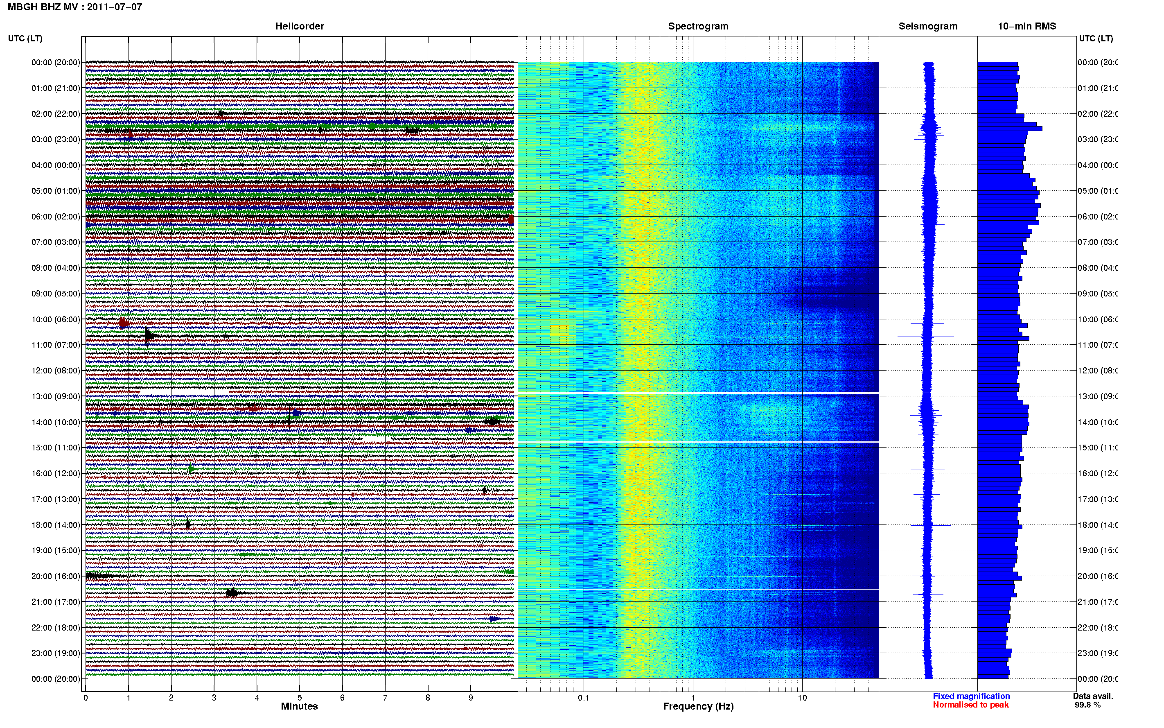Click the 'Data avail.' label
This screenshot has width=1164, height=728.
point(1093,696)
